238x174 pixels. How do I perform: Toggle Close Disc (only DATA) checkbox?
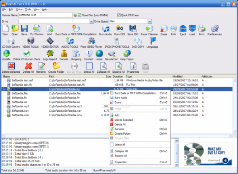coord(80,15)
